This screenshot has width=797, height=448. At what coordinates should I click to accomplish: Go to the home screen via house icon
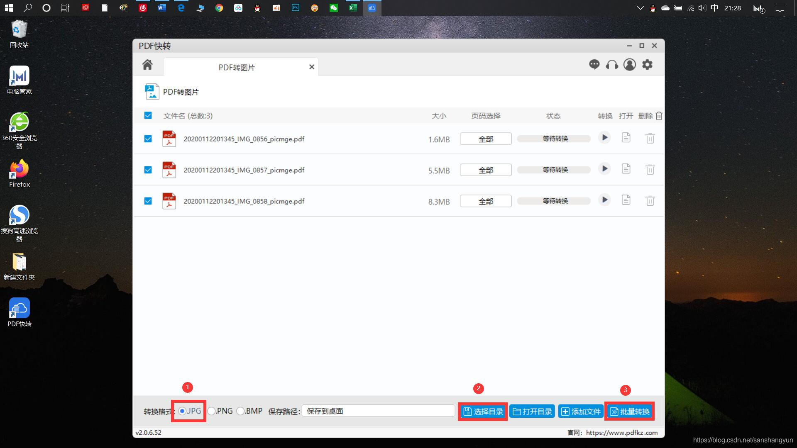(147, 65)
